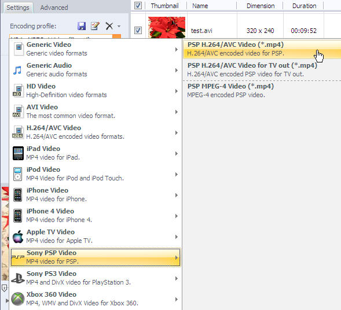Screen dimensions: 341x310
Task: Click the Generic Video film icon
Action: point(19,49)
